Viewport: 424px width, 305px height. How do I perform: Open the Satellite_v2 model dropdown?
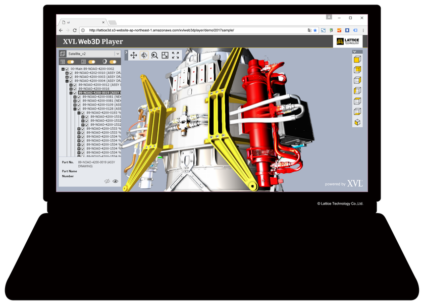(118, 54)
